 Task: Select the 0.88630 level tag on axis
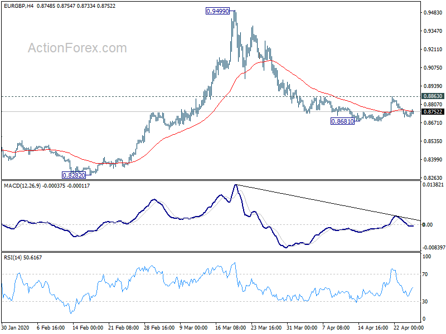433,96
